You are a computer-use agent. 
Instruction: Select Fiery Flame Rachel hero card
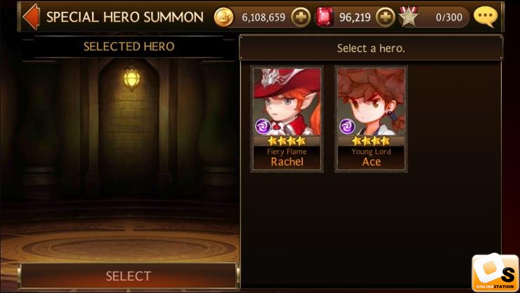(287, 119)
